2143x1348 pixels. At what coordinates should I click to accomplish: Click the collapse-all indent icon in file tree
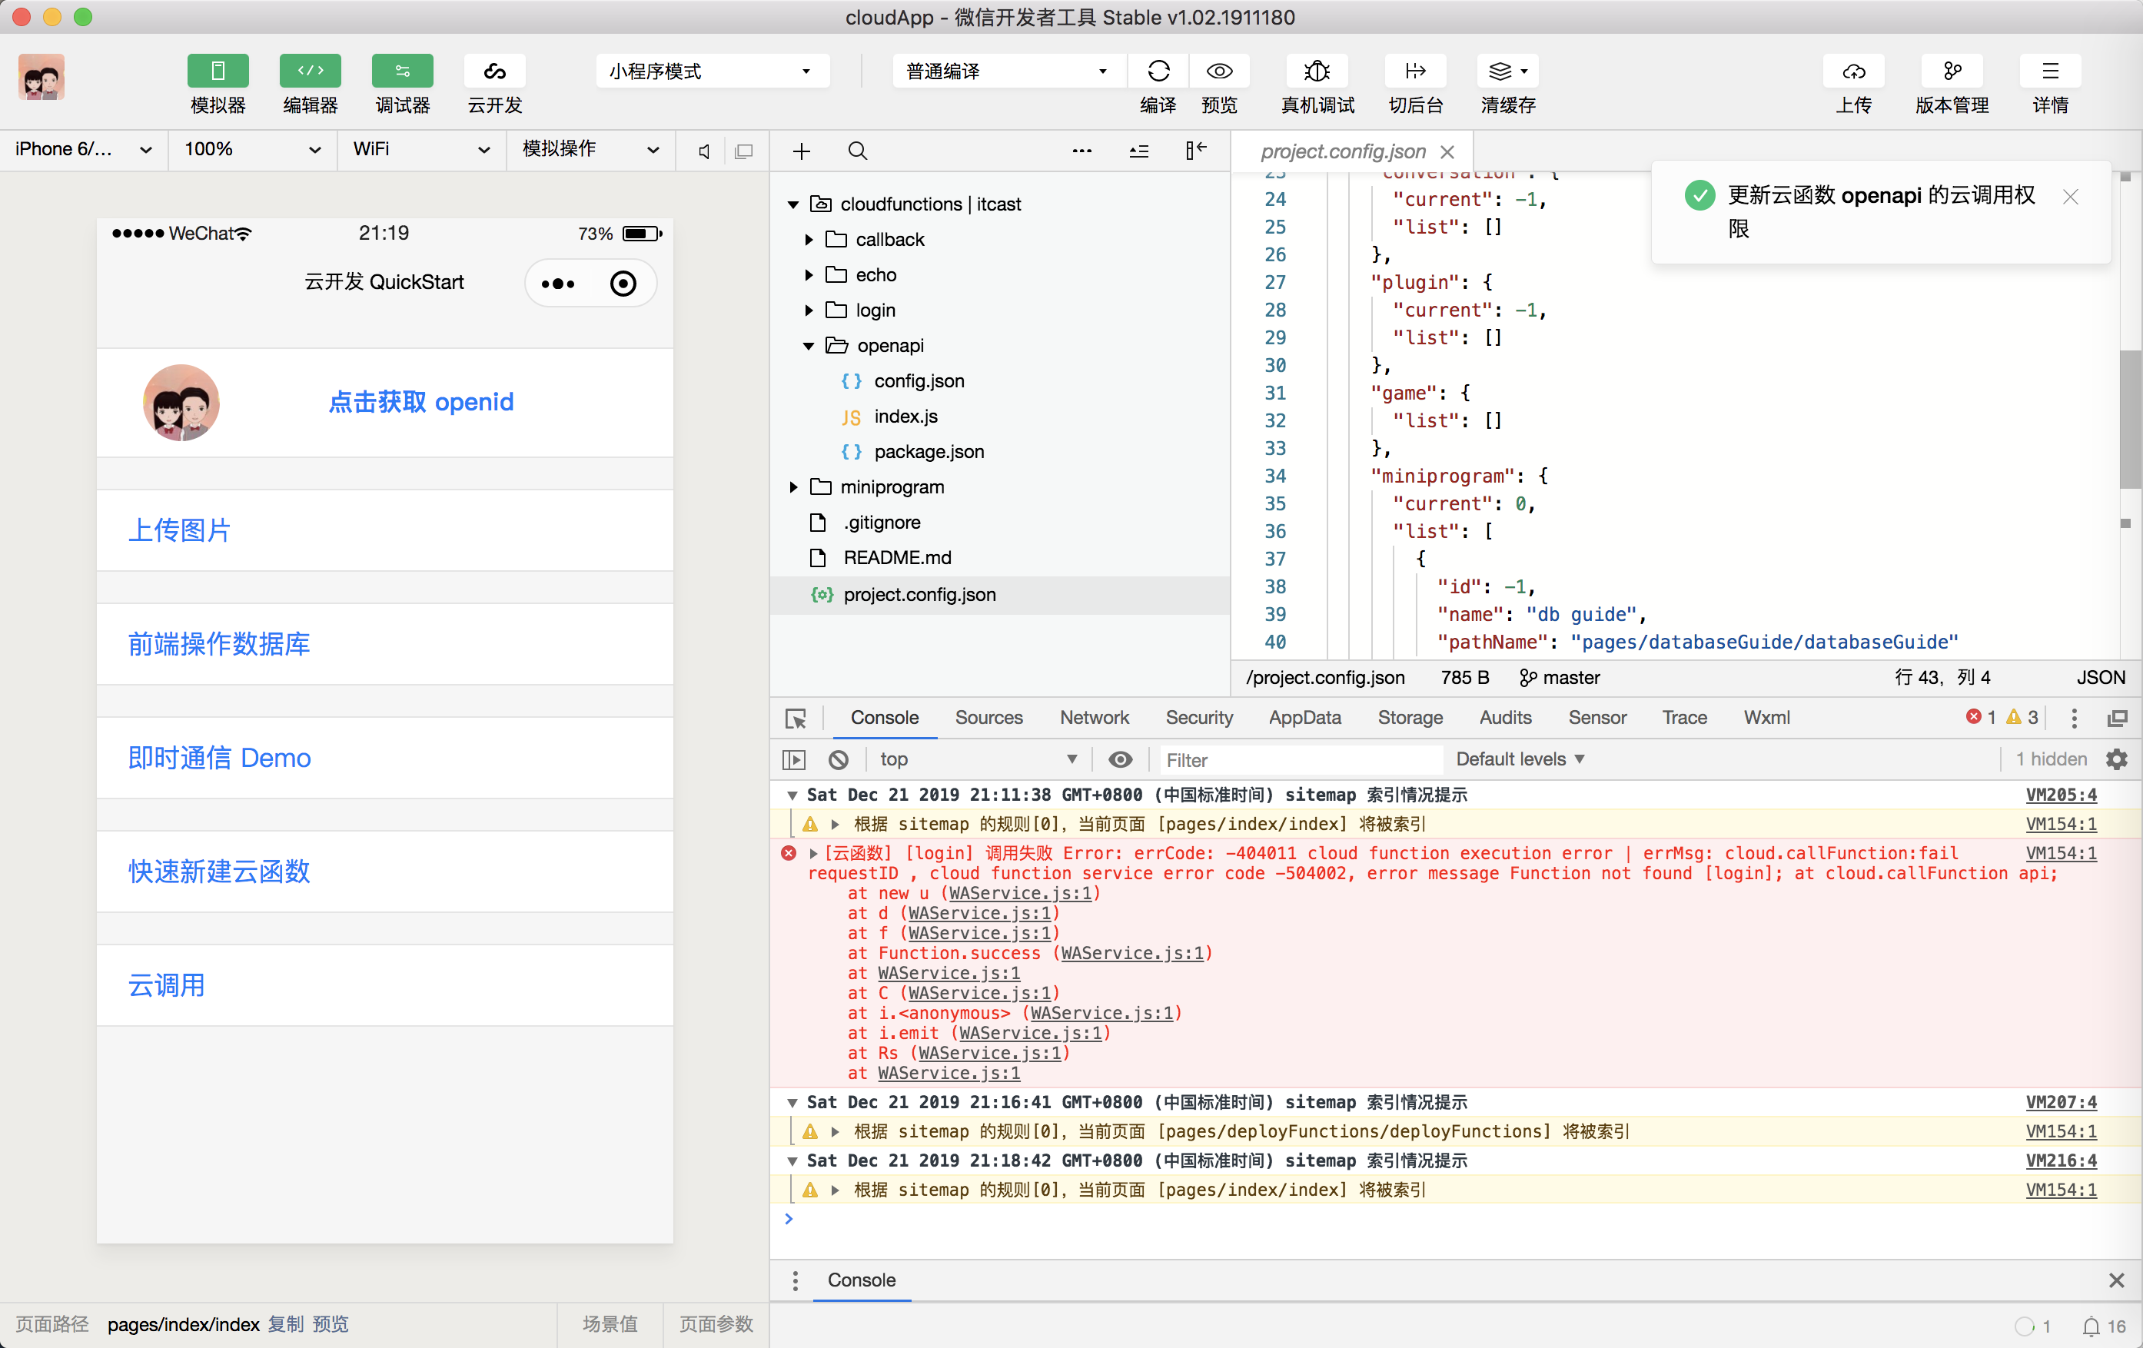click(x=1138, y=151)
